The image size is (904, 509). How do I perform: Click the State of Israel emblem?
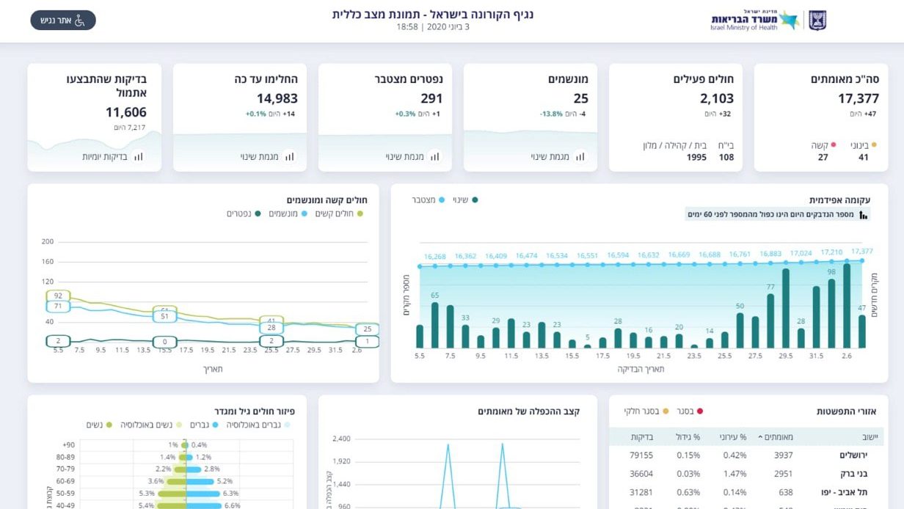pyautogui.click(x=817, y=21)
